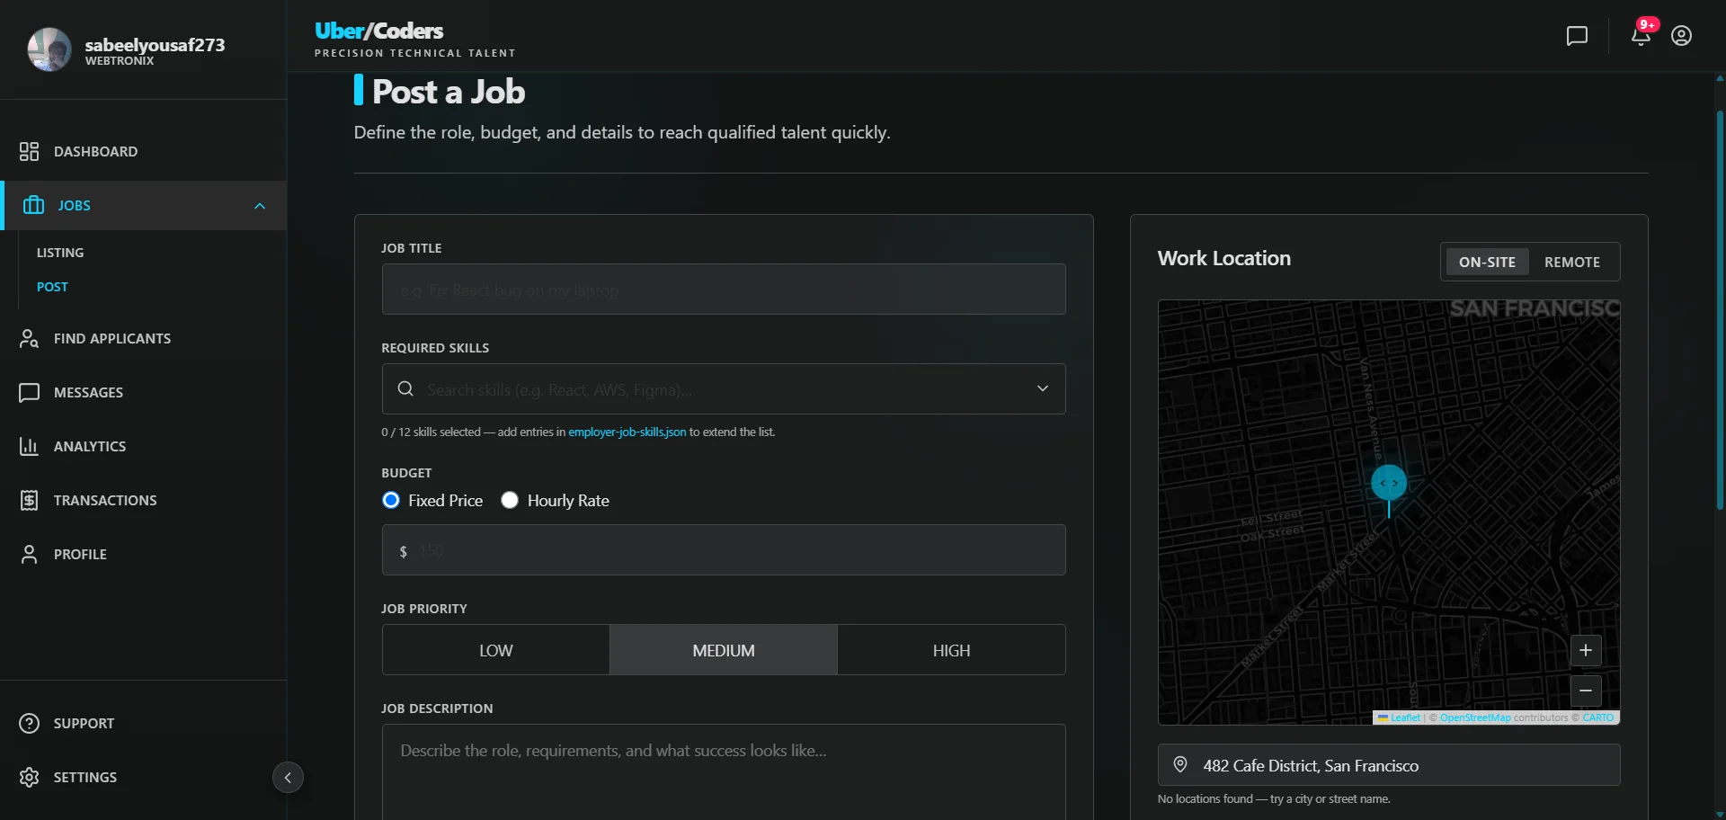Click the Messages speech bubble sidebar icon
This screenshot has height=820, width=1726.
pyautogui.click(x=30, y=392)
